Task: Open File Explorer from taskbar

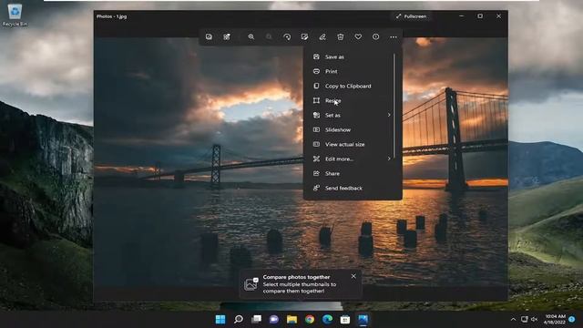Action: (x=291, y=320)
